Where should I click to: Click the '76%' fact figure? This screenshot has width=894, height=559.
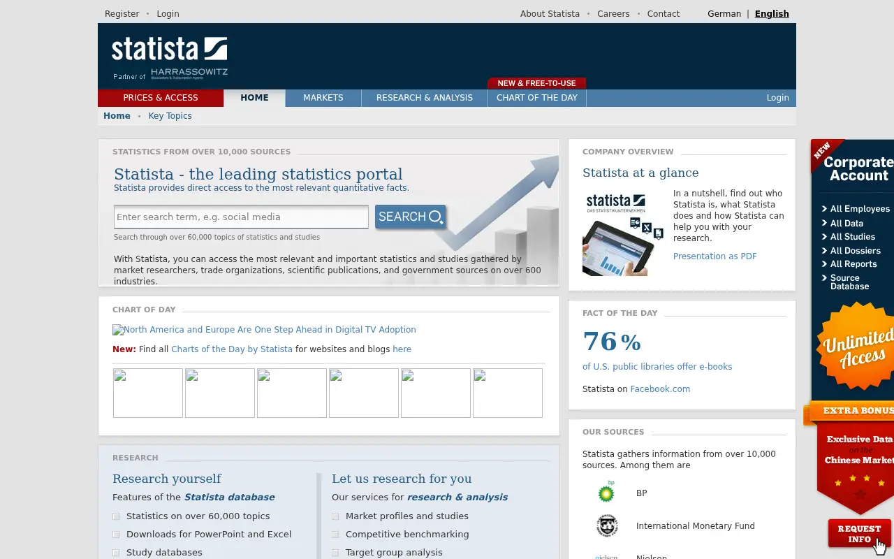(x=612, y=341)
